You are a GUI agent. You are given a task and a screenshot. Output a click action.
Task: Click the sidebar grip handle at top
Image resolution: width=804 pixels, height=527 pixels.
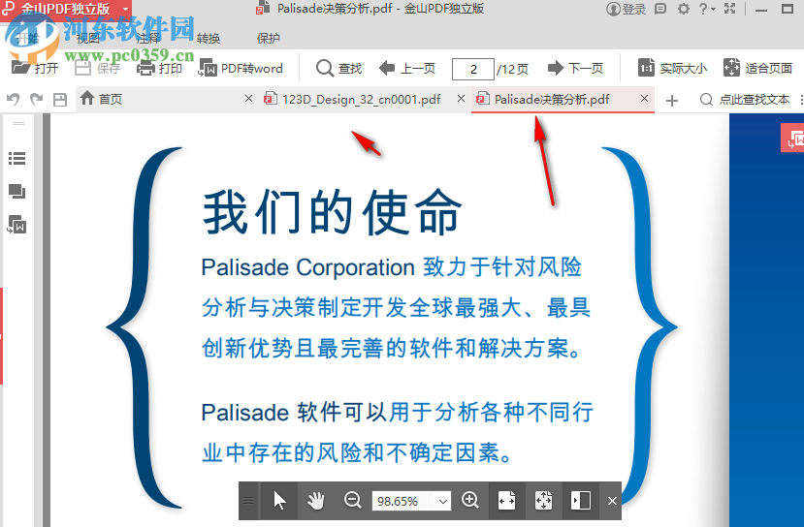tap(18, 123)
